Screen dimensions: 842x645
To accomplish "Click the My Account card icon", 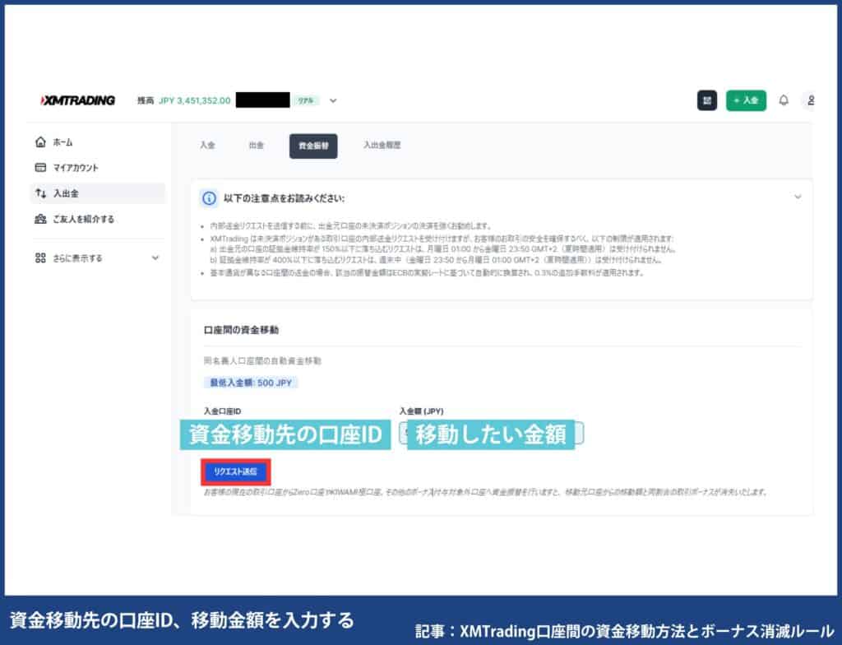I will tap(40, 168).
